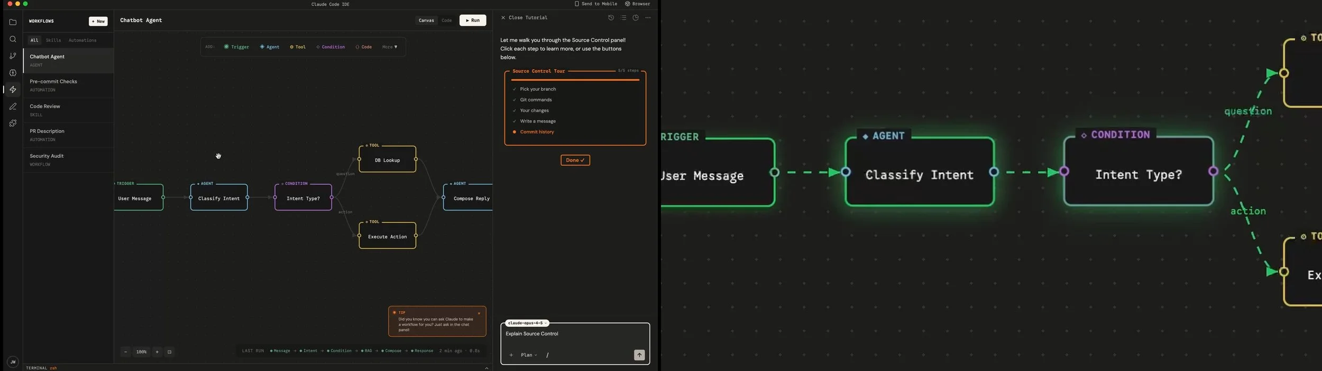
Task: Select the Automations filter tab
Action: coord(82,40)
